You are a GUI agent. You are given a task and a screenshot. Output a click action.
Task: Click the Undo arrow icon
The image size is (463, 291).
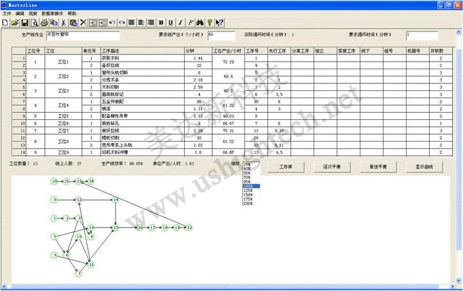[x=113, y=22]
